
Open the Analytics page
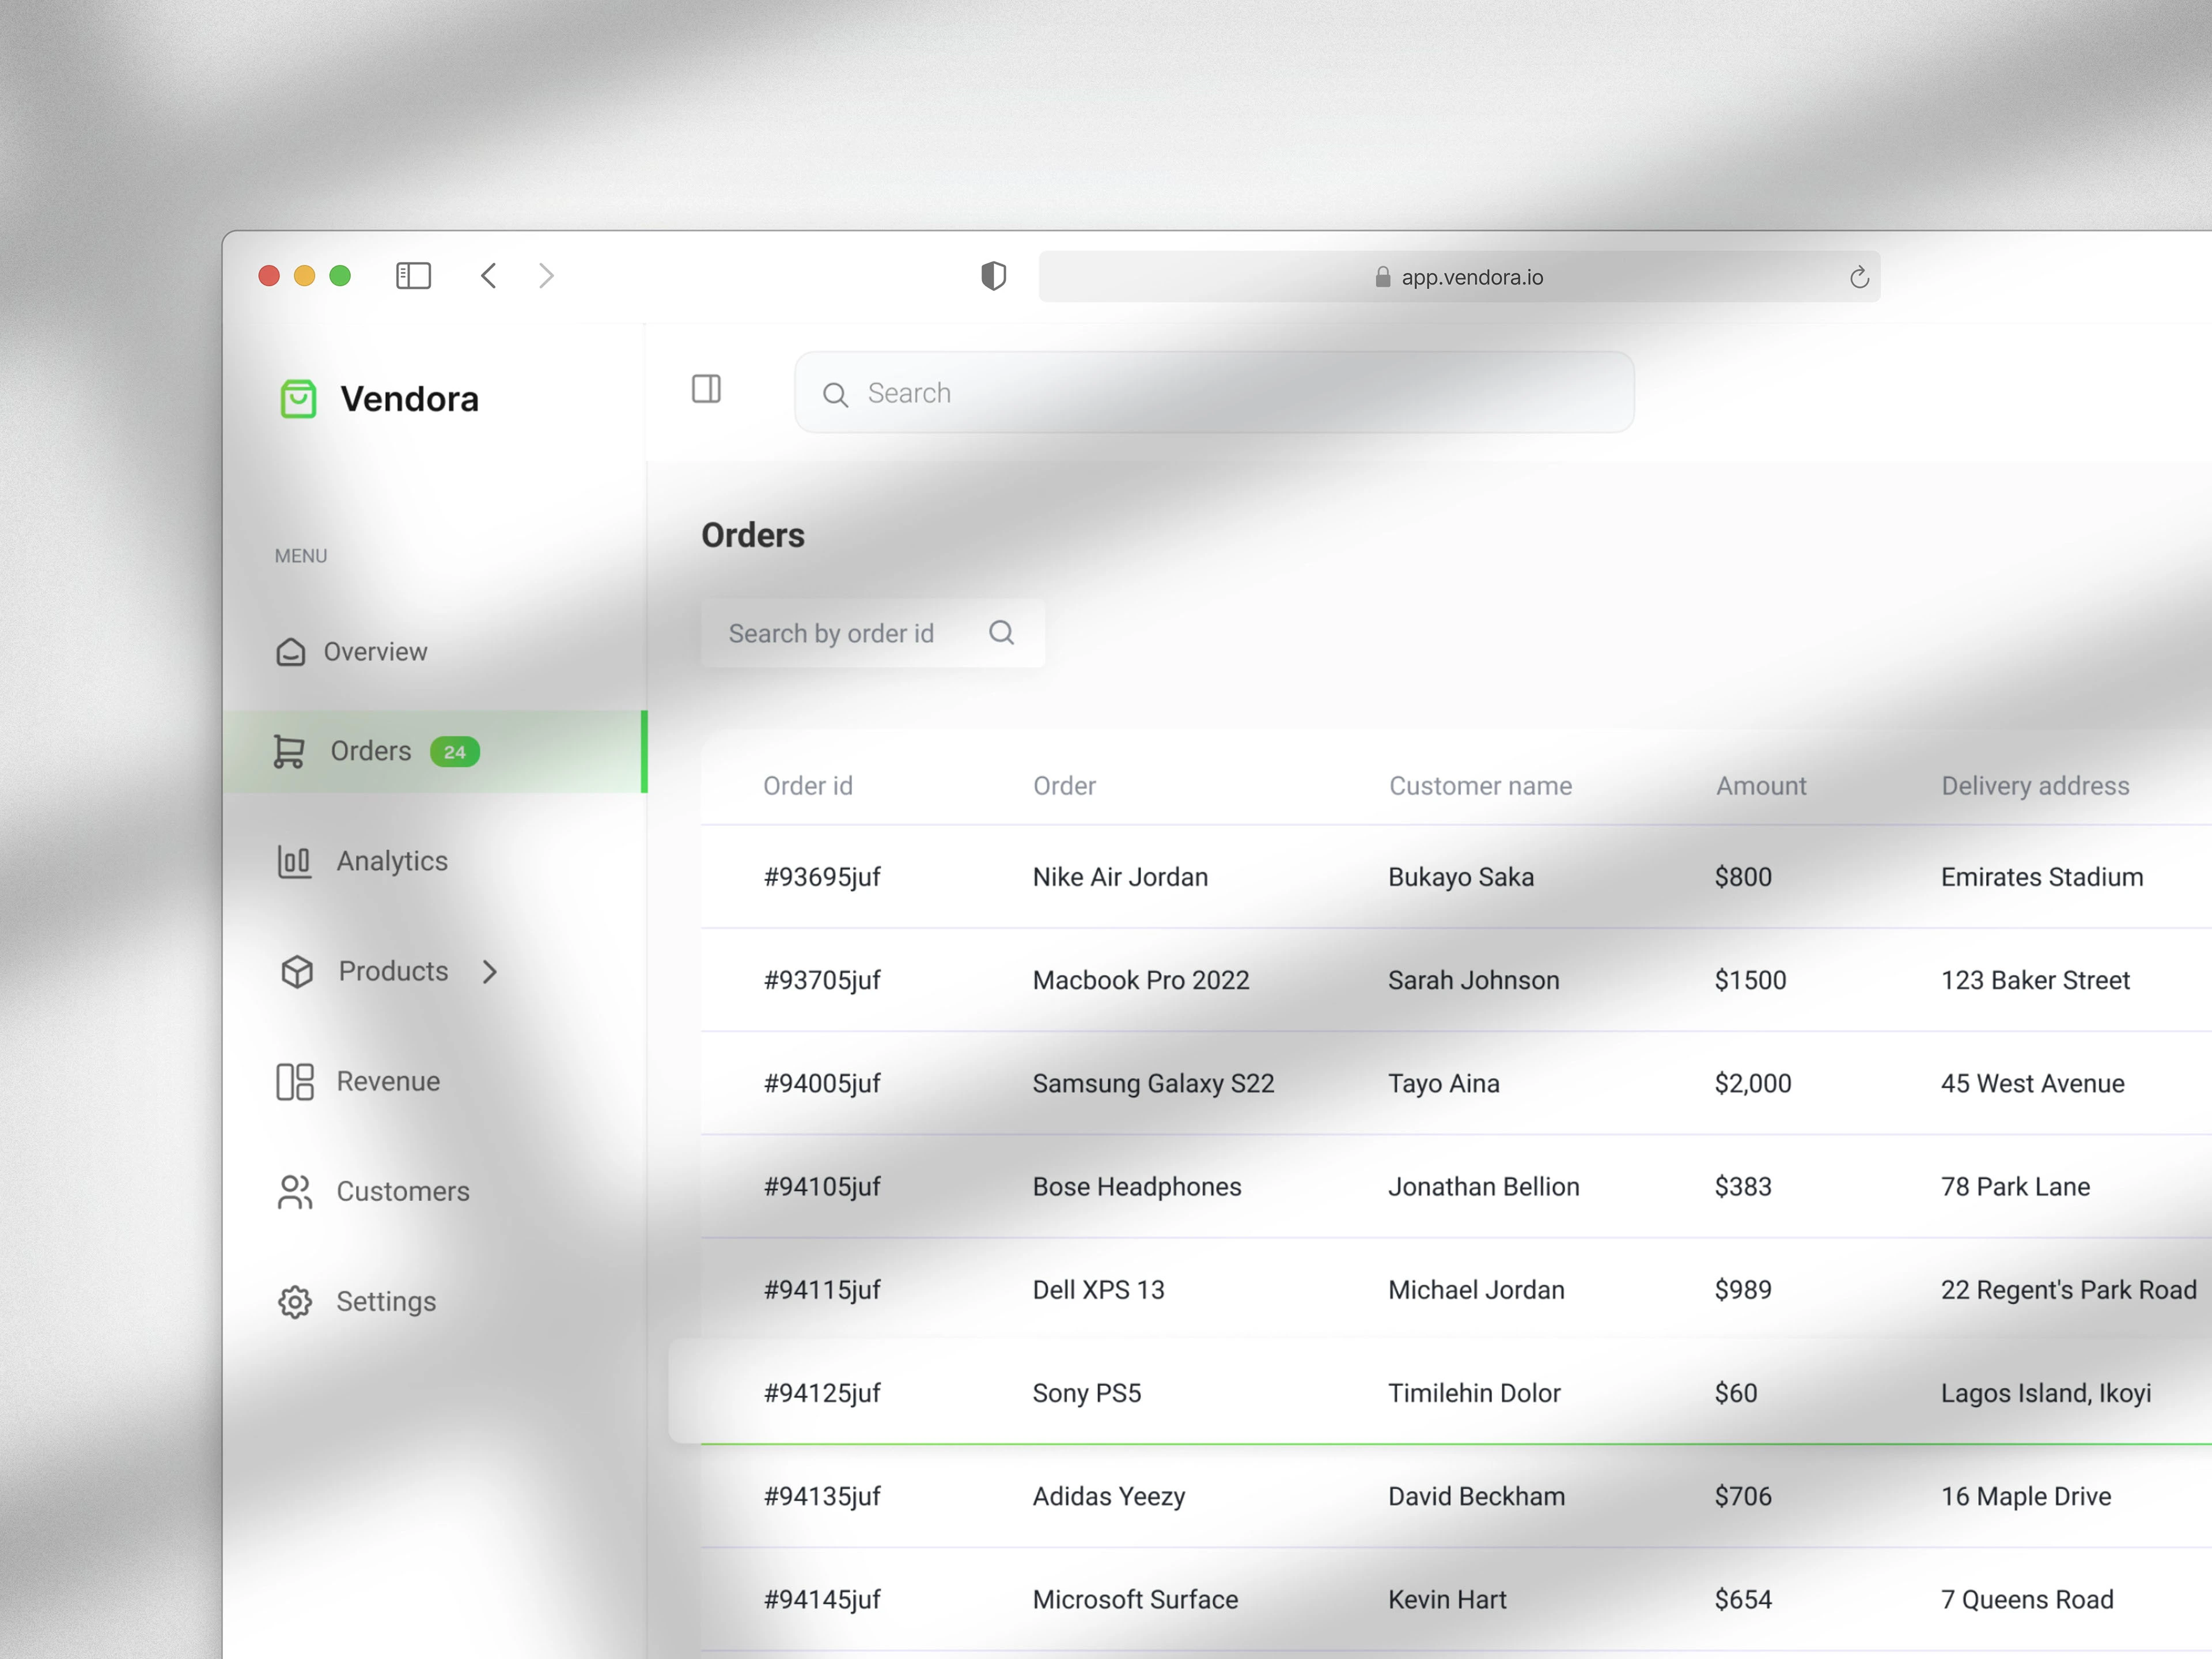click(391, 861)
